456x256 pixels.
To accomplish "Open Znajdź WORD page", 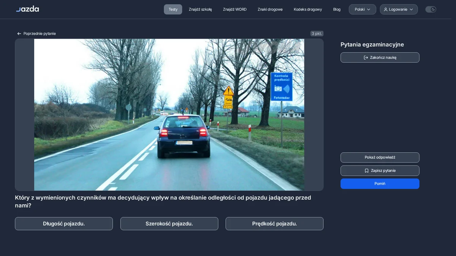I will [235, 9].
